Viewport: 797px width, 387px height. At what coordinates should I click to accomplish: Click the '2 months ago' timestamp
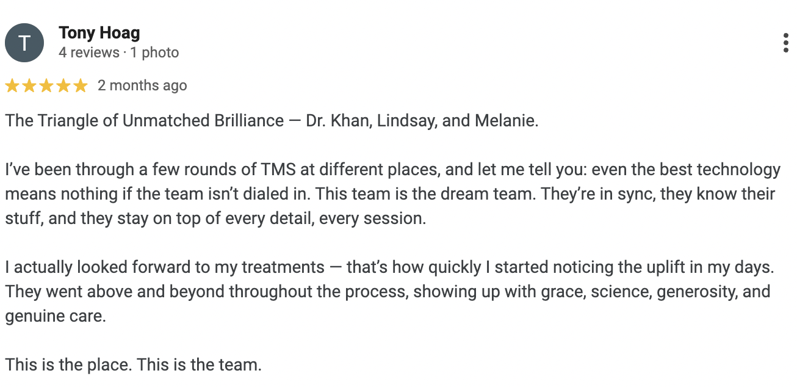[x=142, y=85]
